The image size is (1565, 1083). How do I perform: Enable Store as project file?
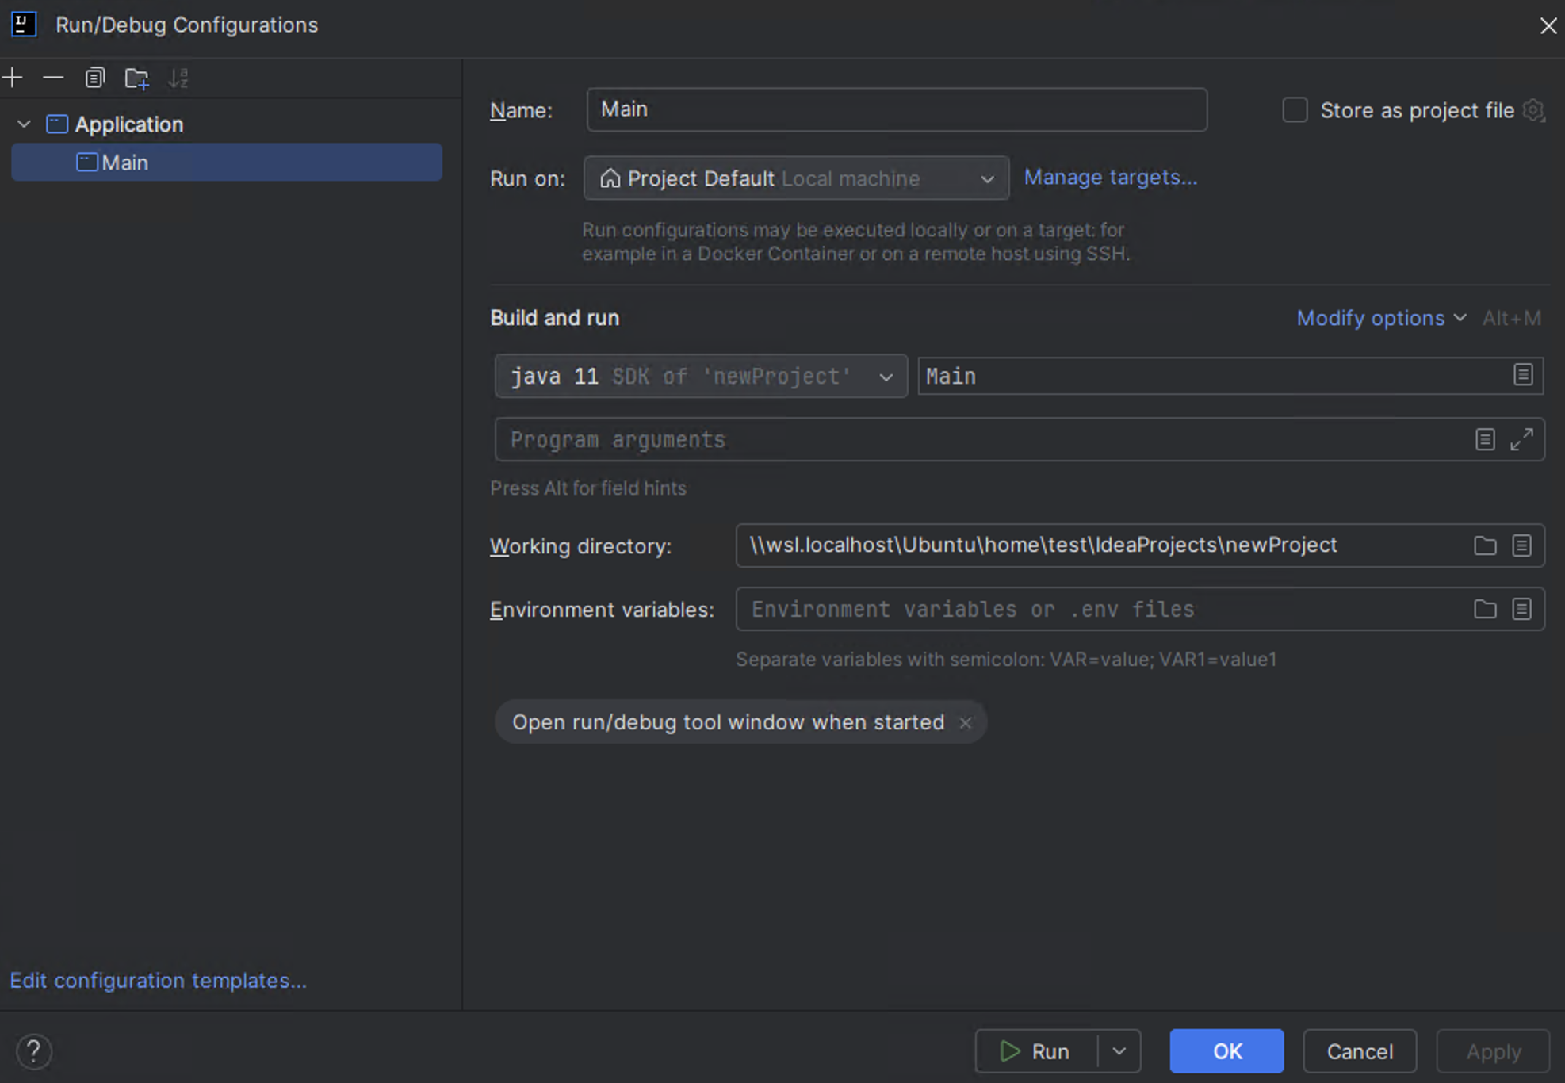[1294, 110]
